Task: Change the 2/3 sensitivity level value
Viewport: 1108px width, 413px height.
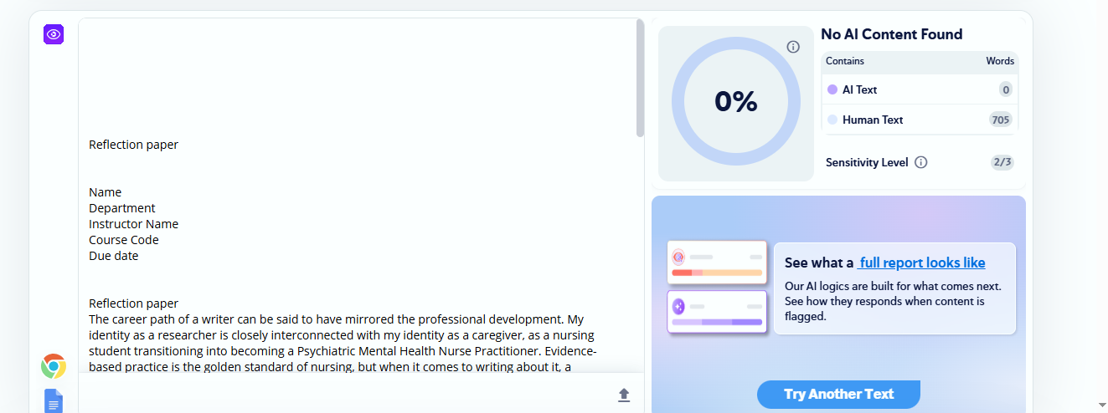Action: coord(1002,162)
